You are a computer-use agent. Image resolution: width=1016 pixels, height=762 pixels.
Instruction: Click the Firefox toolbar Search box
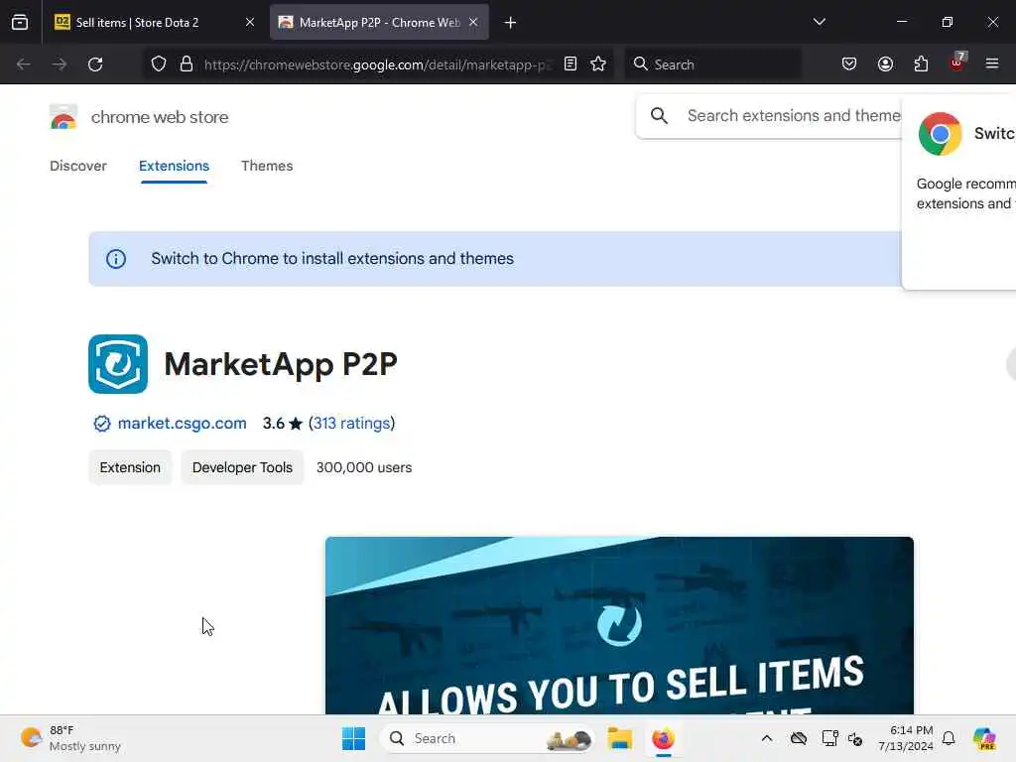[x=712, y=64]
